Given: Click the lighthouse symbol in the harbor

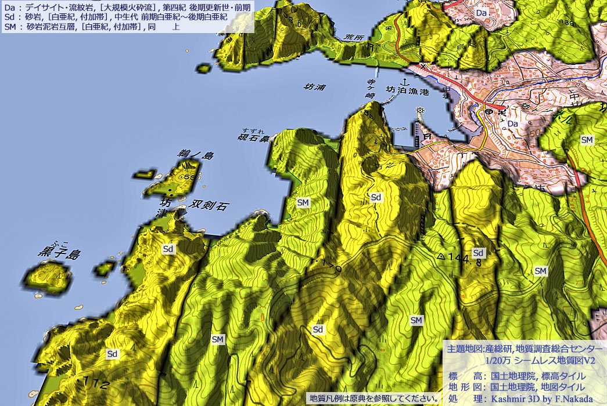Looking at the screenshot, I should pyautogui.click(x=419, y=111).
